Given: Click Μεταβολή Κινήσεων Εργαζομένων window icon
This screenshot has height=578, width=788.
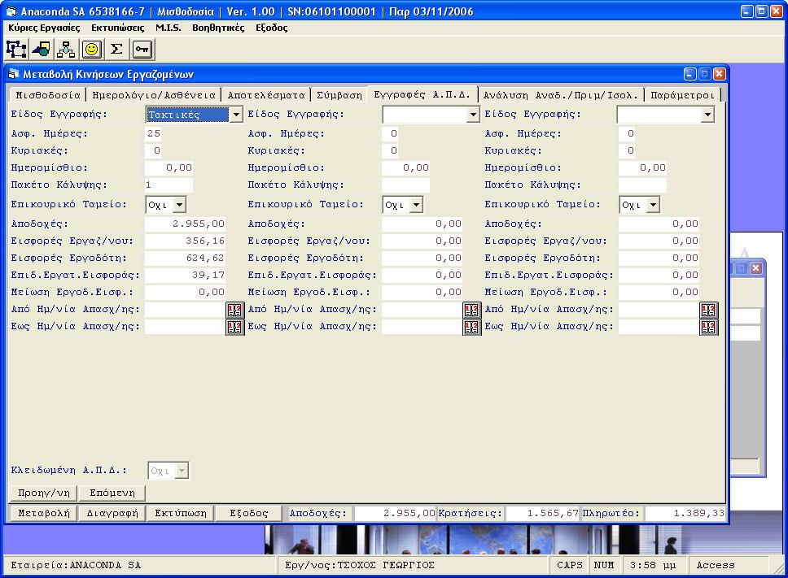Looking at the screenshot, I should 14,74.
